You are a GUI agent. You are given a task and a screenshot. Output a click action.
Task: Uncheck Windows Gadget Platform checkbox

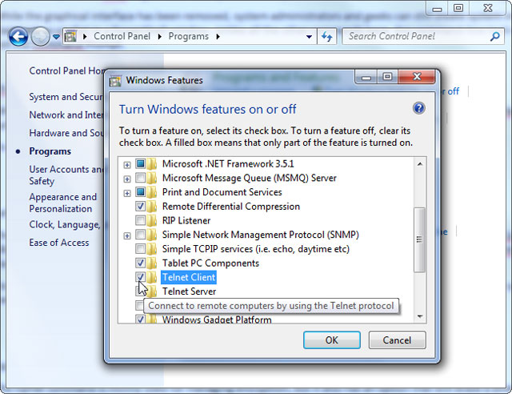(141, 319)
